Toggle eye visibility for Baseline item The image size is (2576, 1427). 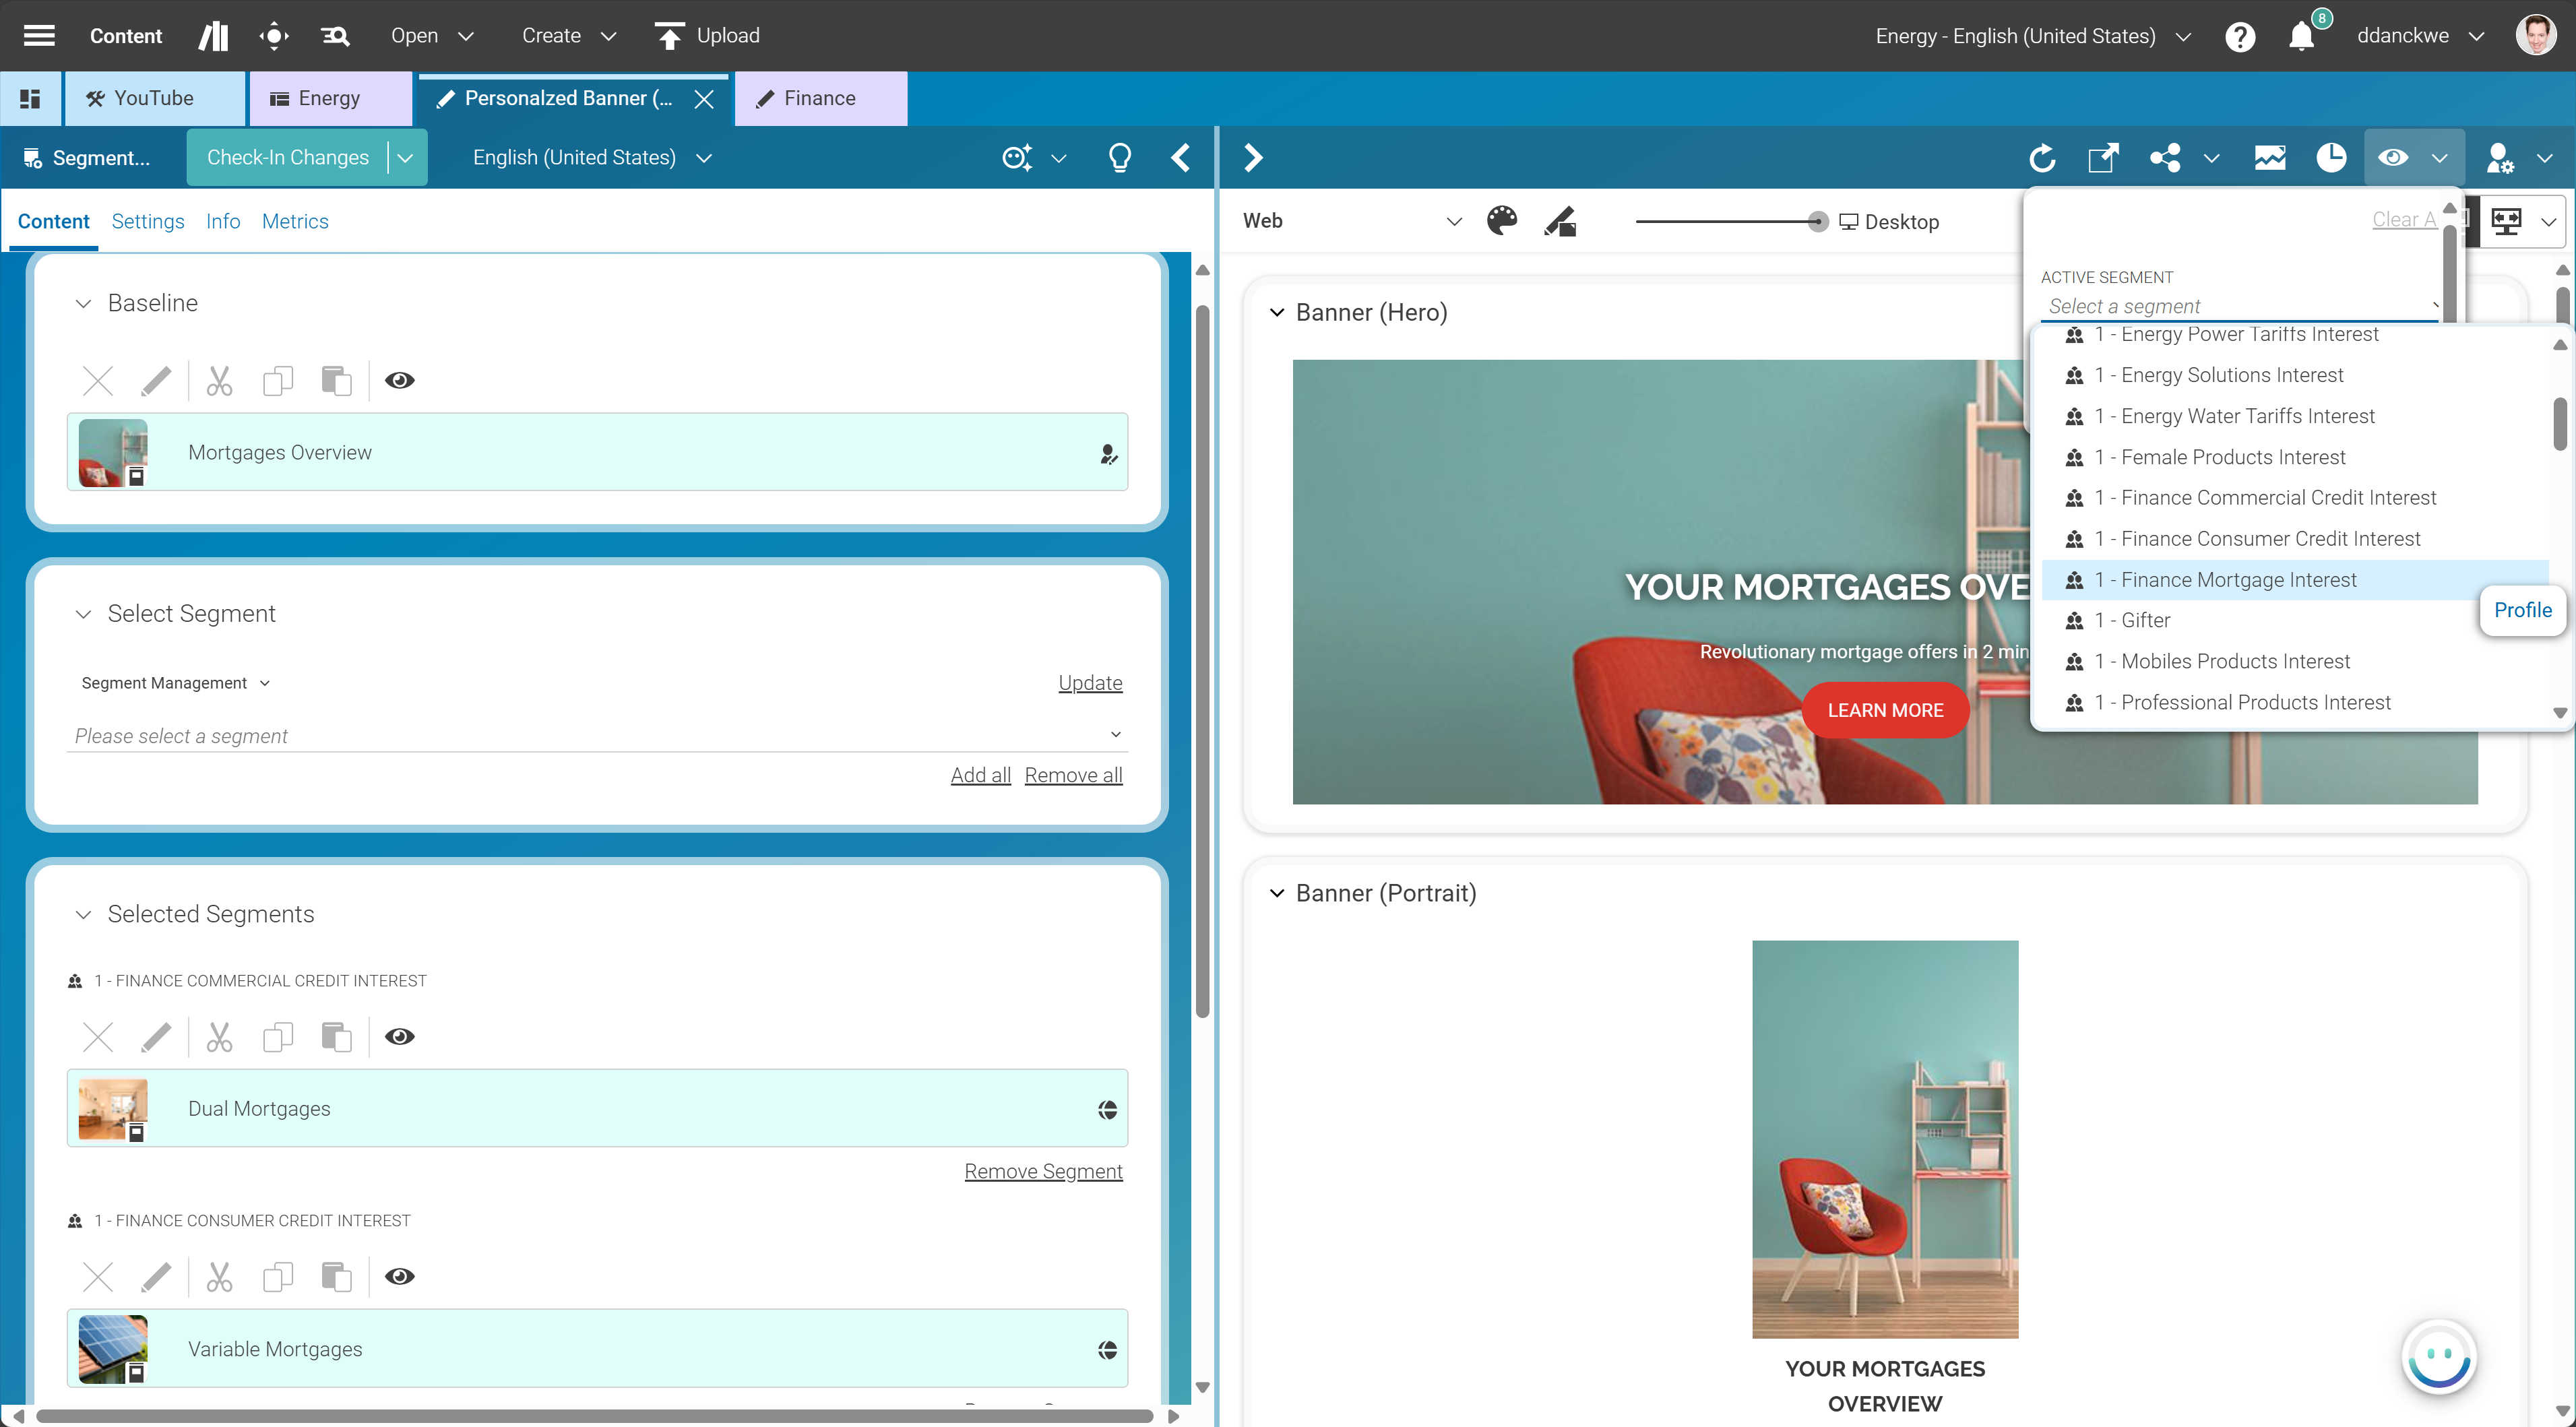click(x=400, y=381)
